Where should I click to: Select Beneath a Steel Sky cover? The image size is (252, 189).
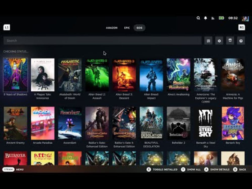(206, 123)
